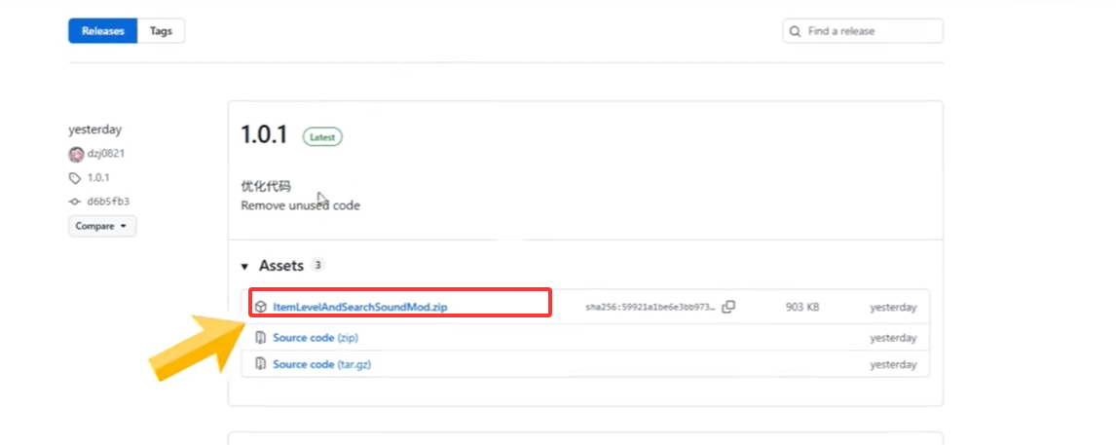Open the dzj0821 username link
This screenshot has width=1116, height=445.
[105, 154]
